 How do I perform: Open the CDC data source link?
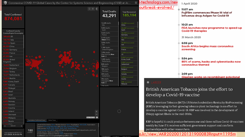pos(52,128)
